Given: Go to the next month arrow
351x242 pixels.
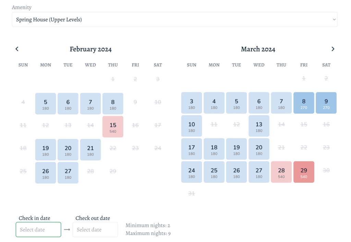Looking at the screenshot, I should tap(333, 49).
